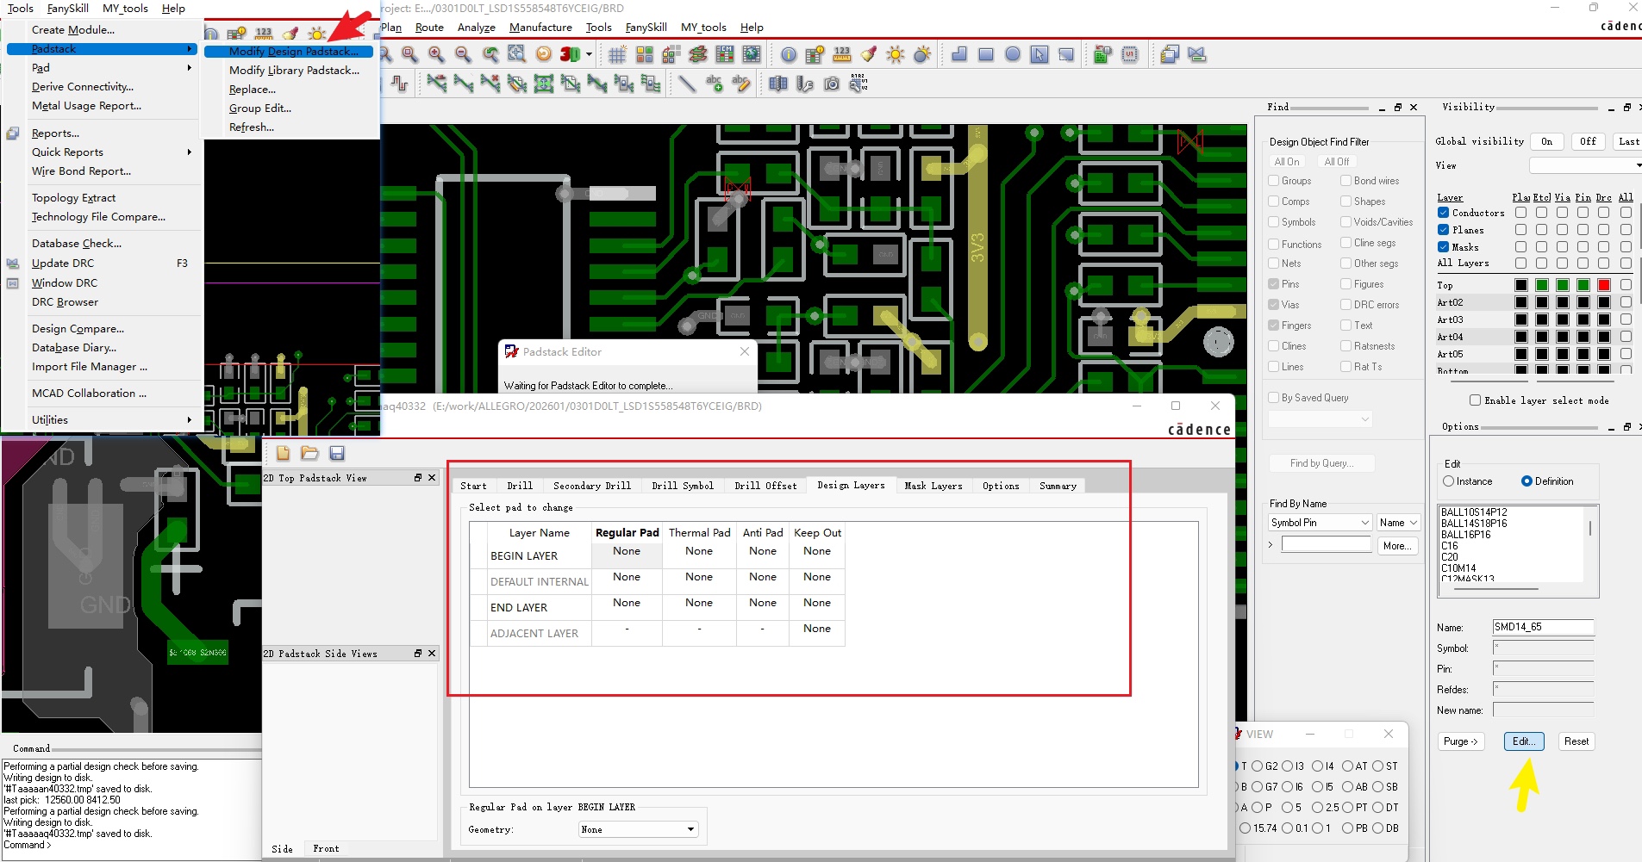The image size is (1642, 862).
Task: Select the ST radio in VIEW window
Action: pyautogui.click(x=1377, y=766)
